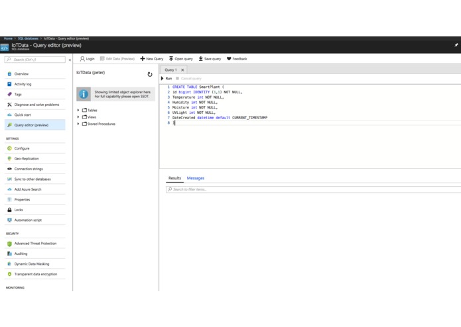This screenshot has height=327, width=461.
Task: Expand the Stored Procedures node
Action: 78,124
